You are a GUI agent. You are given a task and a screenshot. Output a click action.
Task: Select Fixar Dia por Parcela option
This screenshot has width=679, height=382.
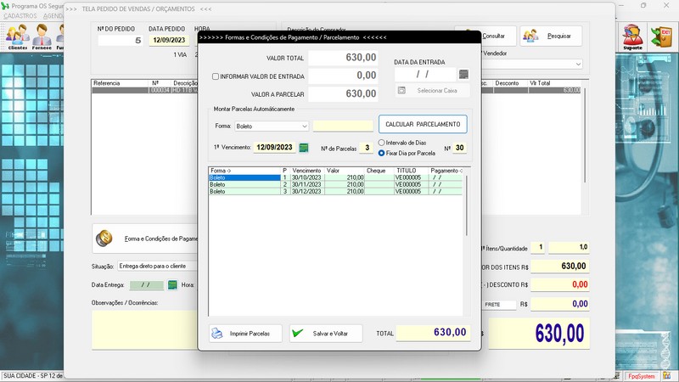point(382,153)
